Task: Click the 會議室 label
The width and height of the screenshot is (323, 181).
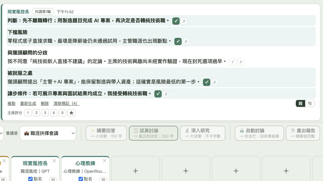Action: coord(12,133)
